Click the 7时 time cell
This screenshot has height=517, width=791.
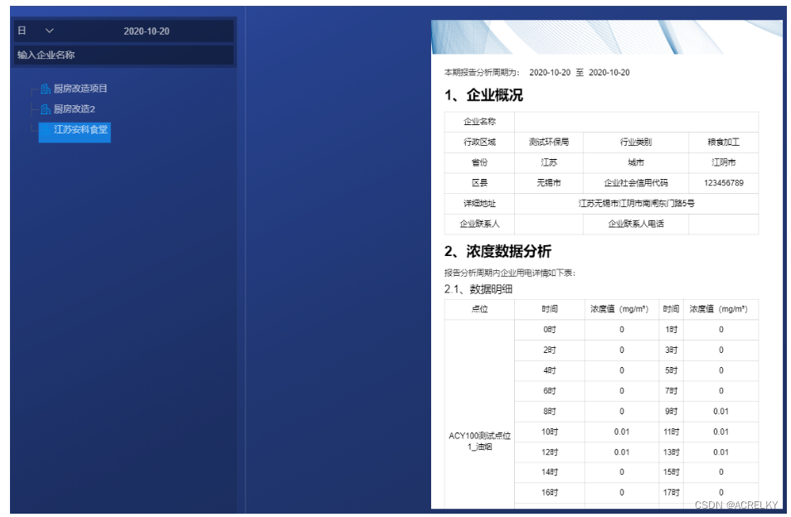tap(671, 391)
